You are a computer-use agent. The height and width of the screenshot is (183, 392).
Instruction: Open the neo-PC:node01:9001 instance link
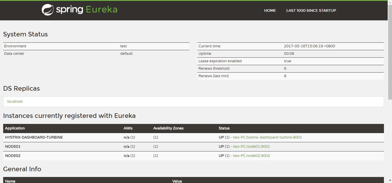[x=251, y=147]
